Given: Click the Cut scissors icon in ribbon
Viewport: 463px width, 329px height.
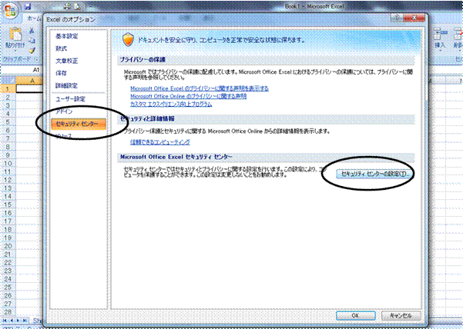Looking at the screenshot, I should [32, 30].
